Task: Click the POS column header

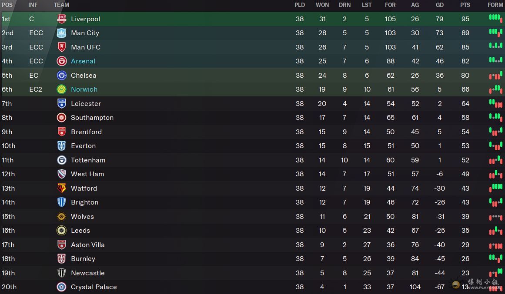Action: pyautogui.click(x=7, y=5)
